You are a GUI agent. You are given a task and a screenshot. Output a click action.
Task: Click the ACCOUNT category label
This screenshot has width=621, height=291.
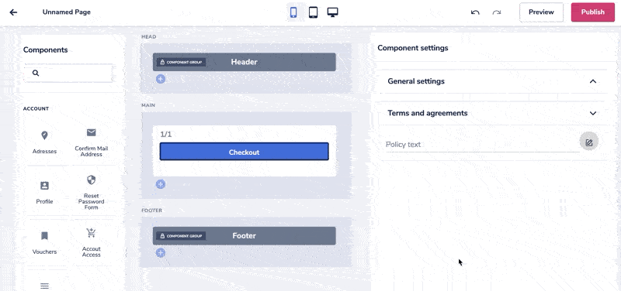(36, 108)
